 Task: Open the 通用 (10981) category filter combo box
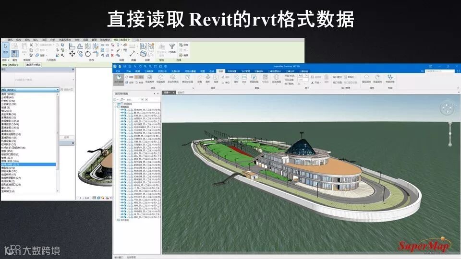30,90
